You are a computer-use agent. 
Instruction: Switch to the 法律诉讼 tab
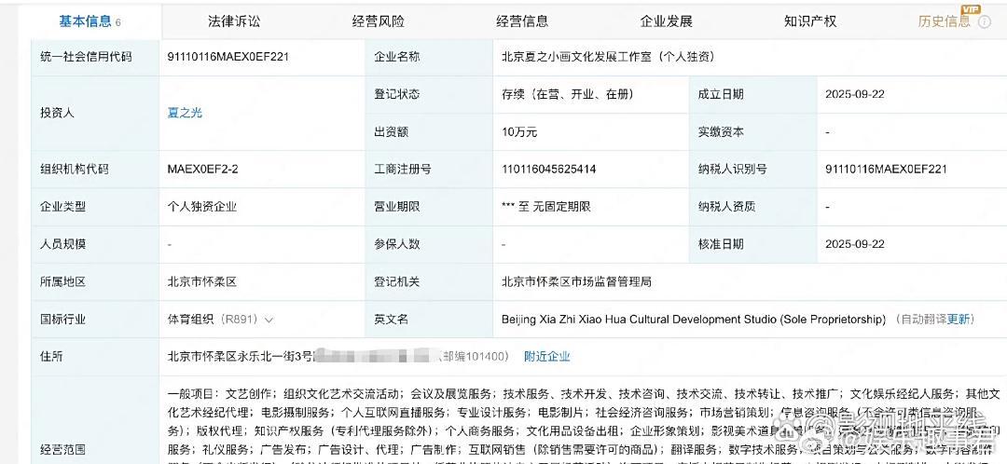234,21
